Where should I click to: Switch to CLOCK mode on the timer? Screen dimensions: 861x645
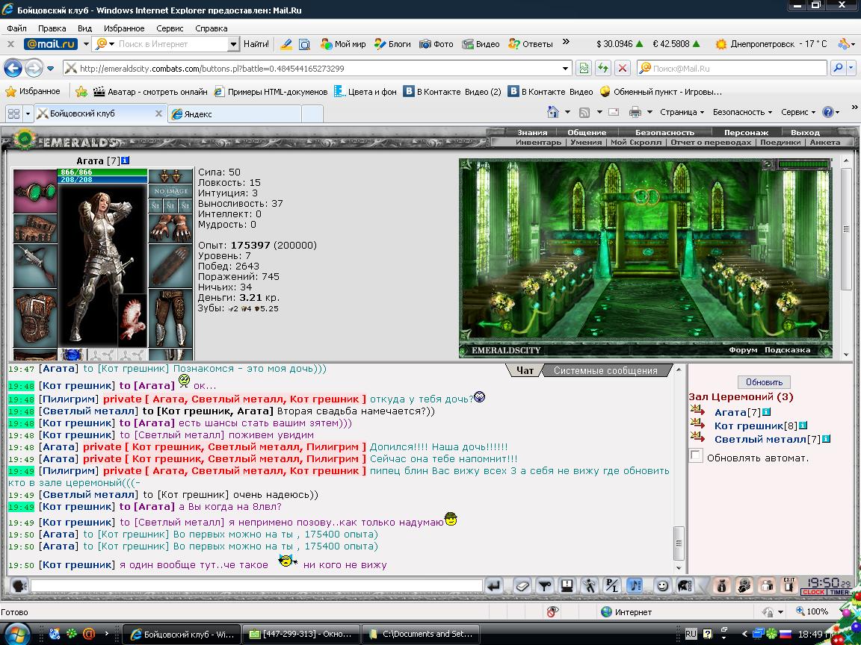(813, 592)
